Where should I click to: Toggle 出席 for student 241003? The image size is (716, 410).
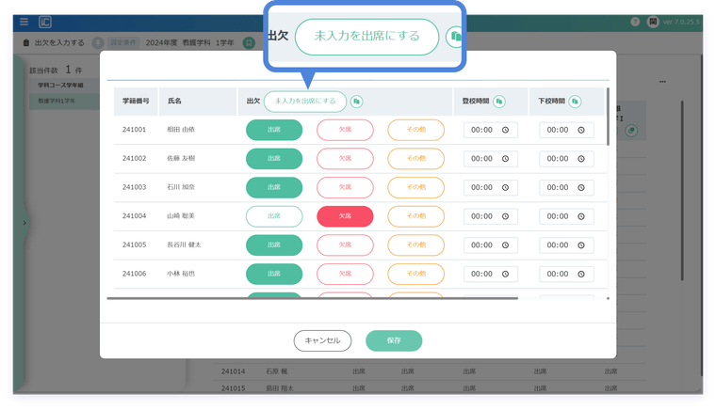point(274,187)
